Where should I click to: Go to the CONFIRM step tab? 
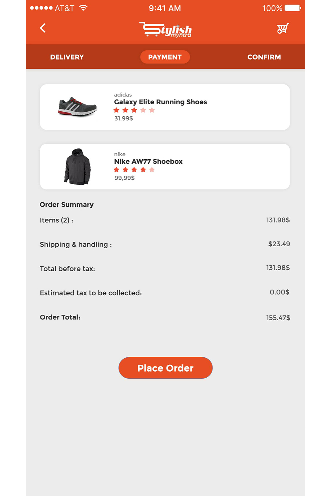click(264, 57)
